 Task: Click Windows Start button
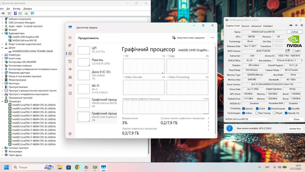(x=6, y=167)
